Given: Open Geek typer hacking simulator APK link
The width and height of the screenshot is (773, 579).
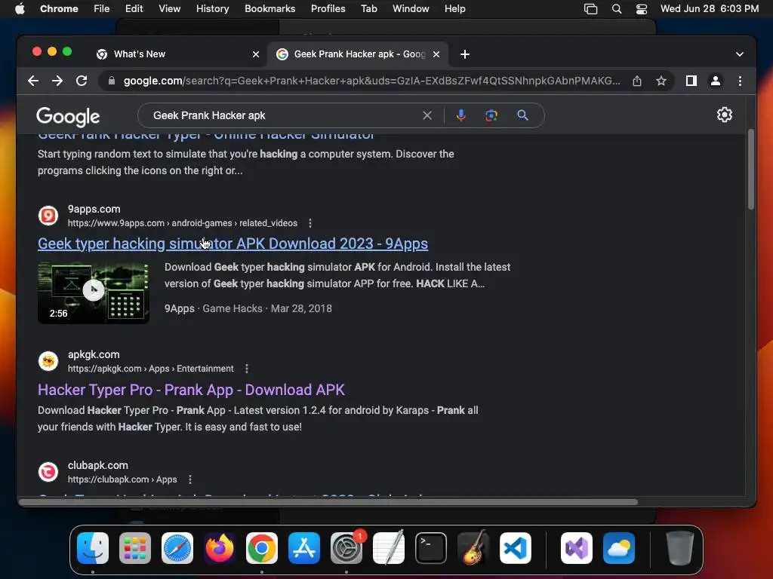Looking at the screenshot, I should point(233,244).
